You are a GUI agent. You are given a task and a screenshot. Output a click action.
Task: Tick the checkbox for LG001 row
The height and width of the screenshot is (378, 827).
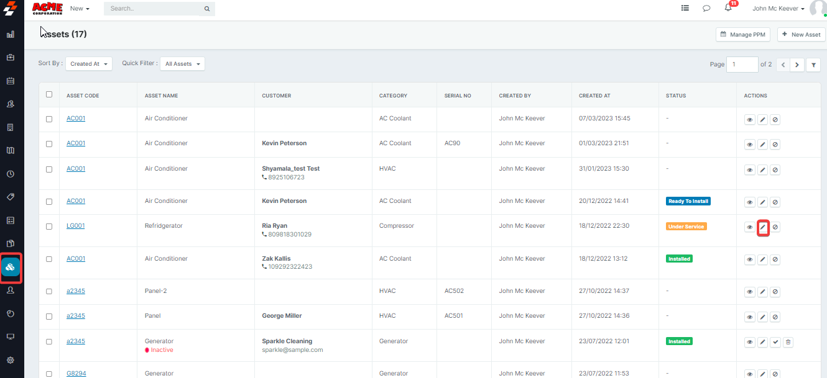(49, 227)
